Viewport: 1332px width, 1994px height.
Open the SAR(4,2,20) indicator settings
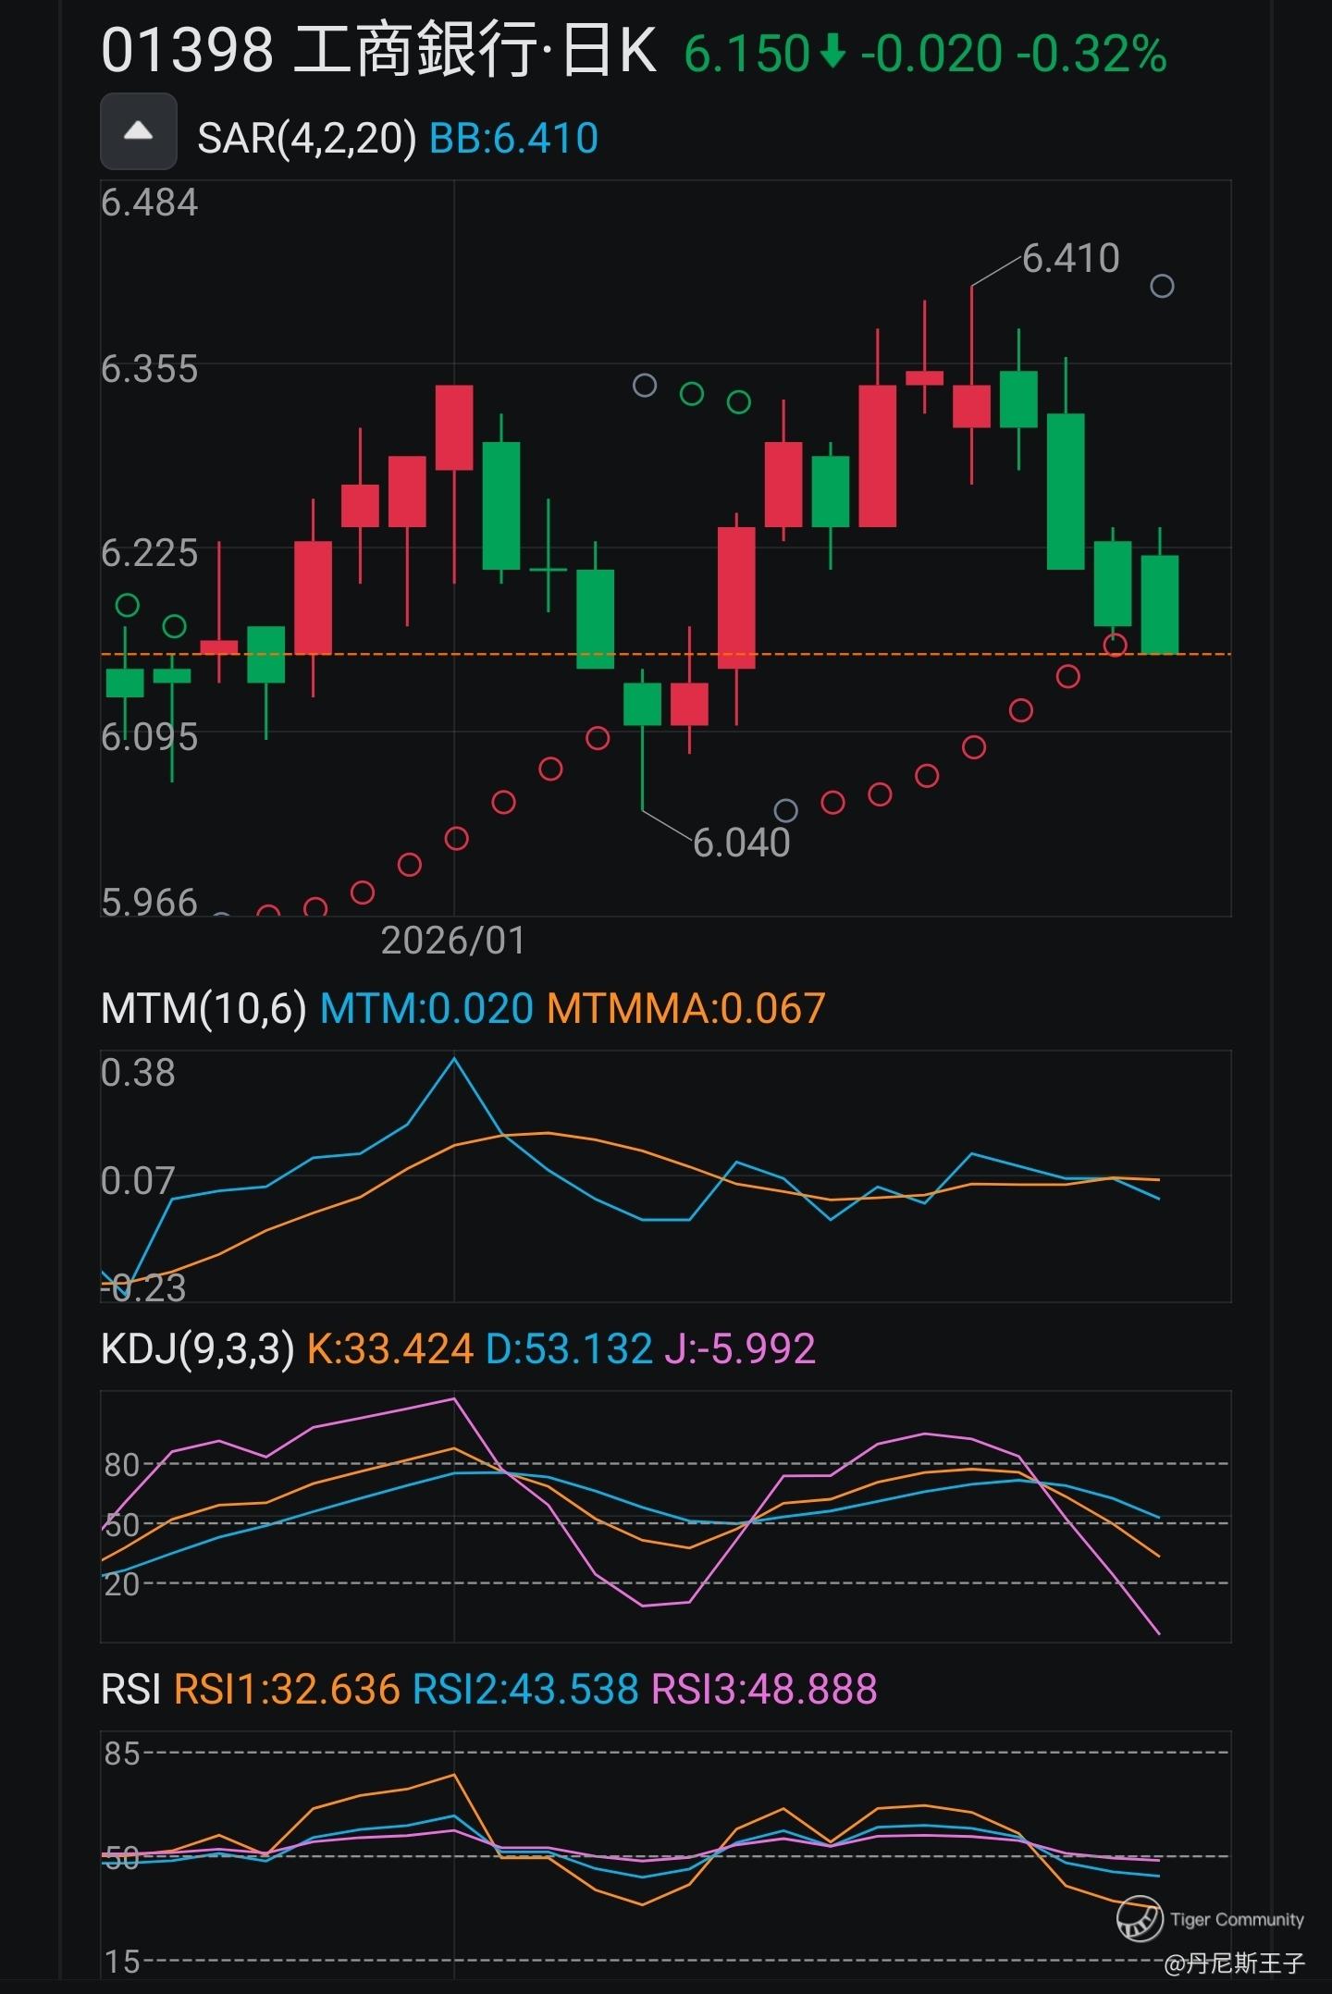click(x=306, y=139)
